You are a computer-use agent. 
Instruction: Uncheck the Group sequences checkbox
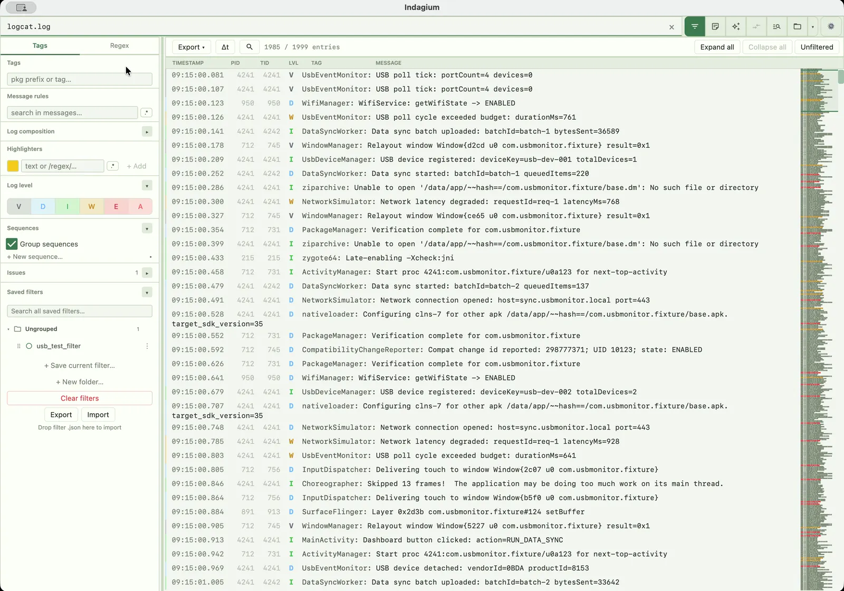pos(12,244)
